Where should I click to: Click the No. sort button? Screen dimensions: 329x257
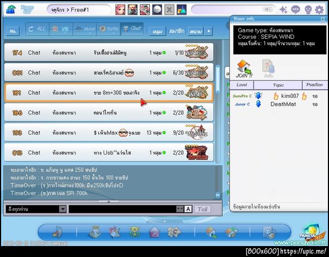coord(13,31)
